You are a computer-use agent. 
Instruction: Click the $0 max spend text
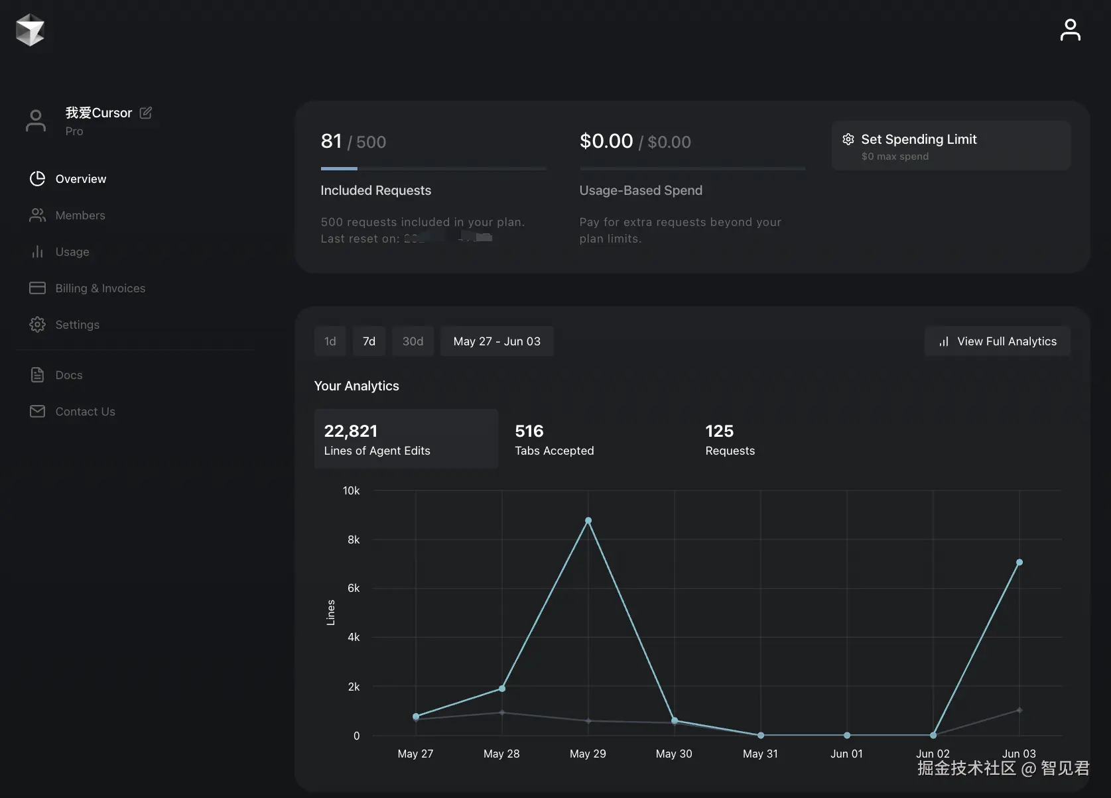(895, 156)
